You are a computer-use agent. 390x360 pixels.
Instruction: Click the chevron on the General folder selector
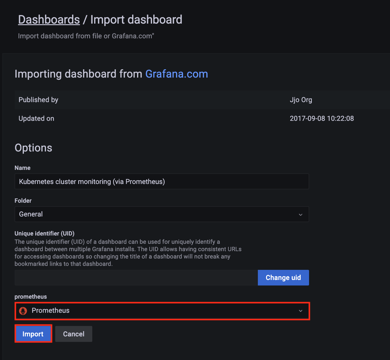click(300, 214)
